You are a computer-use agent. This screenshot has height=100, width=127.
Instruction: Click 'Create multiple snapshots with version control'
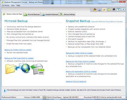[x=87, y=29]
